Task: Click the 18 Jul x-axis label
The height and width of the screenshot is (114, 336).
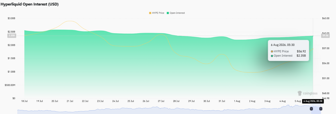Action: [x=24, y=101]
